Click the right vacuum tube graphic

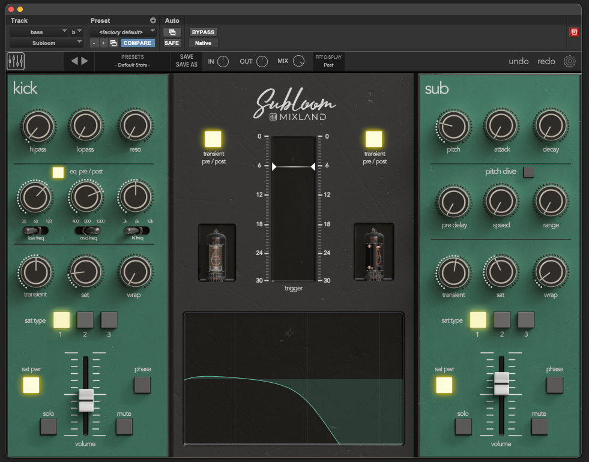373,253
